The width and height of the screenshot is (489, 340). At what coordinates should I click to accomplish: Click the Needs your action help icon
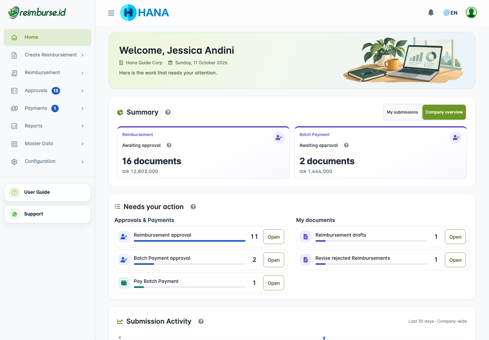pyautogui.click(x=193, y=207)
